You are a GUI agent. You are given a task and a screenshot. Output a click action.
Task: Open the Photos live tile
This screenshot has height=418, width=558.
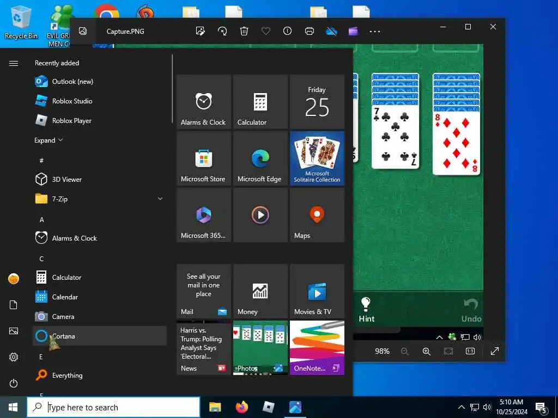tap(260, 348)
